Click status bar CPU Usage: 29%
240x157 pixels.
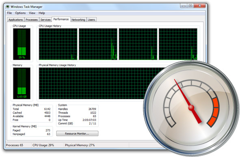(43, 145)
